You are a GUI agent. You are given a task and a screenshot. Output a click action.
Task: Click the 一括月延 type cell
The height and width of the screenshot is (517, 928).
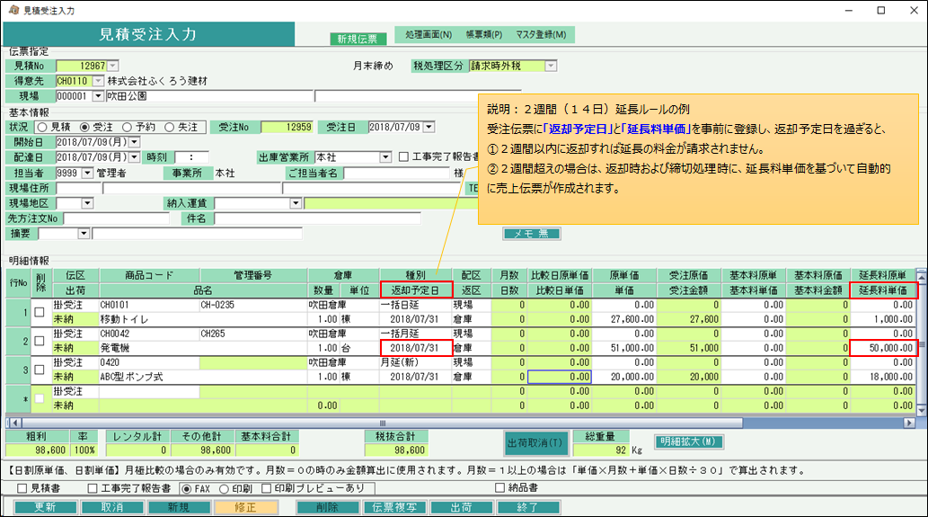coord(415,334)
